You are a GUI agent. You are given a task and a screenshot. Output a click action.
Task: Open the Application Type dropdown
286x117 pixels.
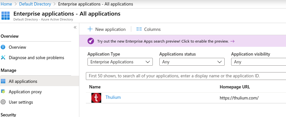(120, 62)
